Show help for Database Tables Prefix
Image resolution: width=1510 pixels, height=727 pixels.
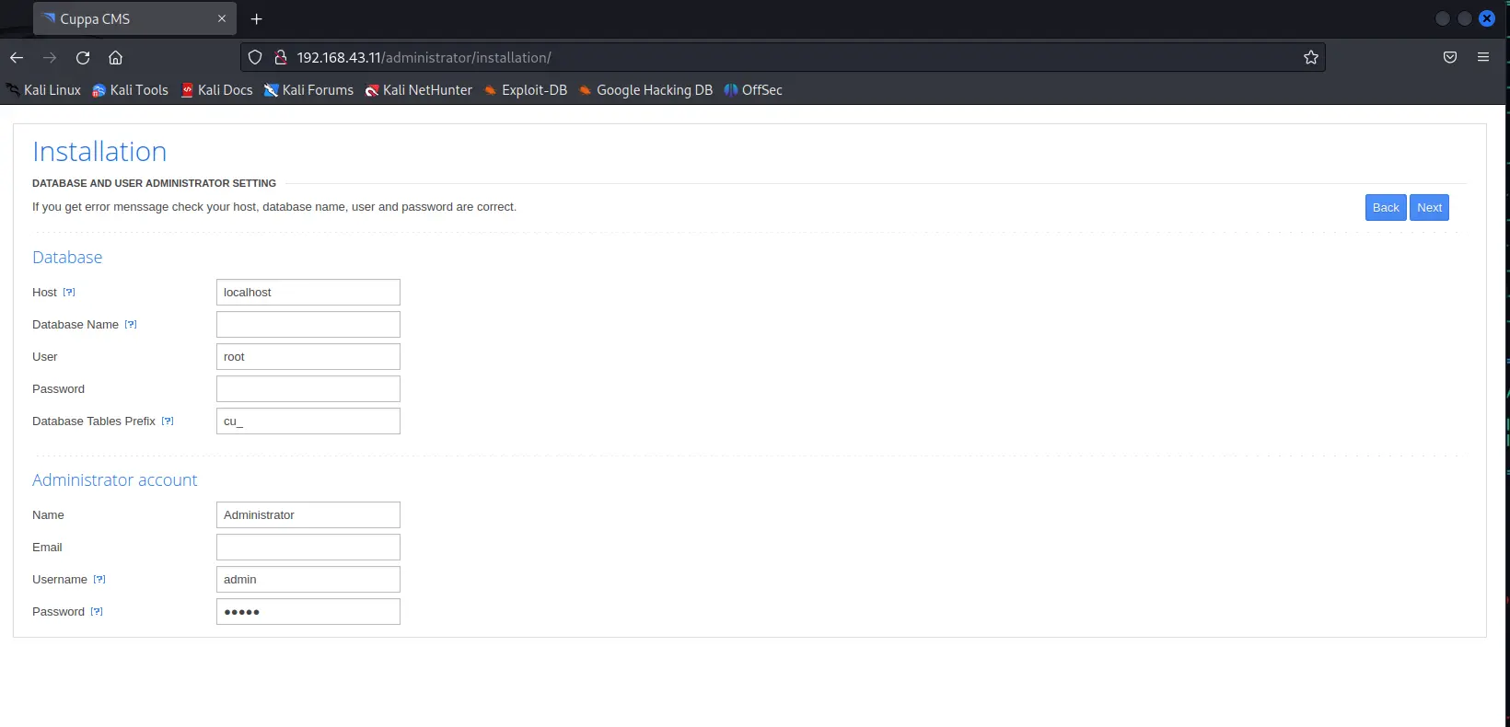(168, 421)
